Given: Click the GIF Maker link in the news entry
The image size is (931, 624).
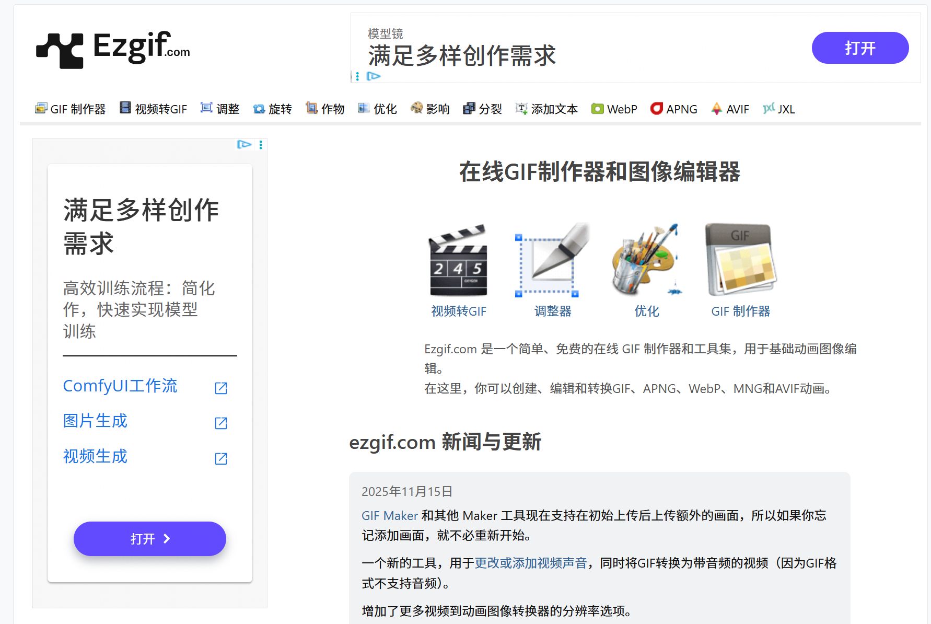Looking at the screenshot, I should point(389,516).
